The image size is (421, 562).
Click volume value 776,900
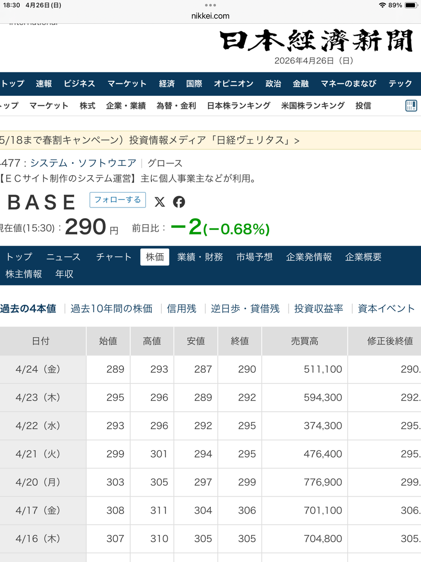(323, 482)
